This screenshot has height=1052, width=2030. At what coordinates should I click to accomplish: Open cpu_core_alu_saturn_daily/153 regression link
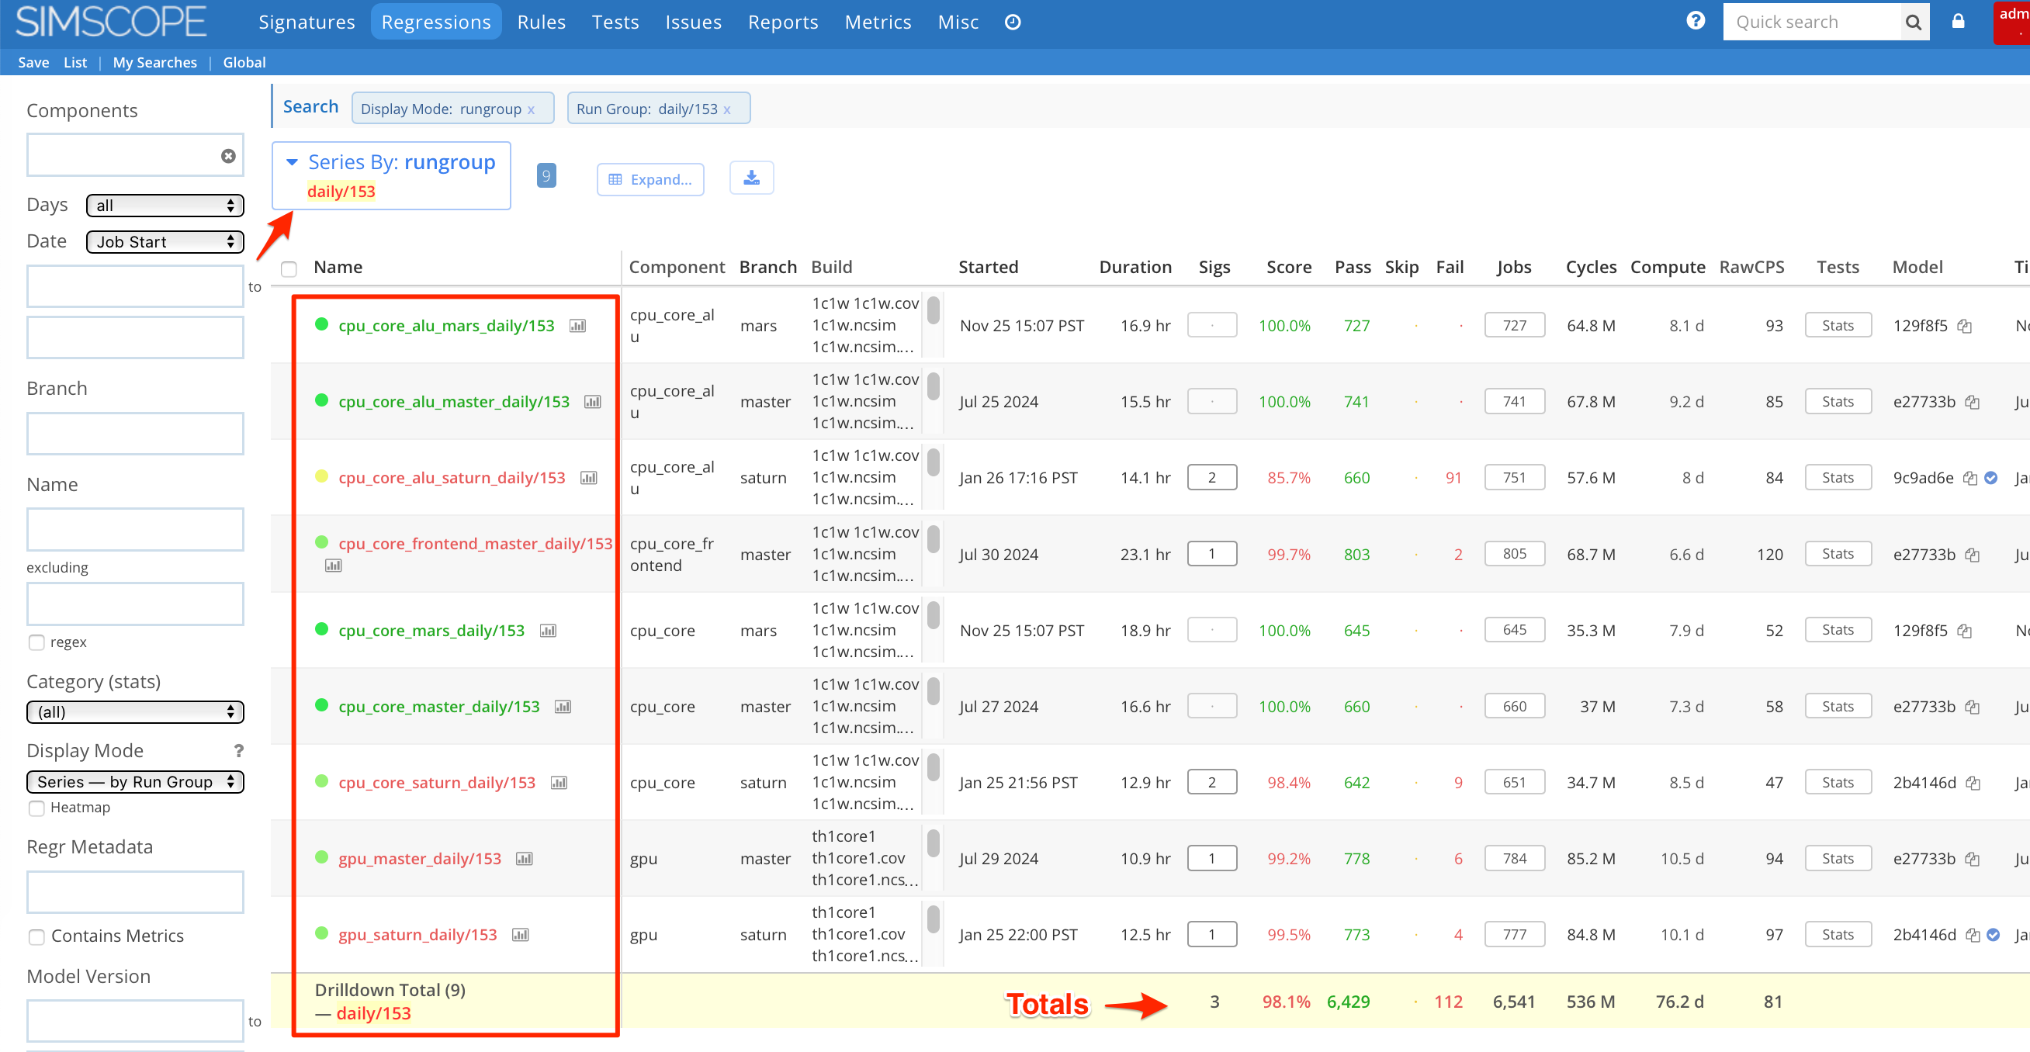(452, 478)
